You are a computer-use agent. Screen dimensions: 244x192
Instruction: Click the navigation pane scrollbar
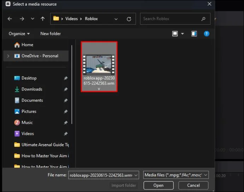72,85
